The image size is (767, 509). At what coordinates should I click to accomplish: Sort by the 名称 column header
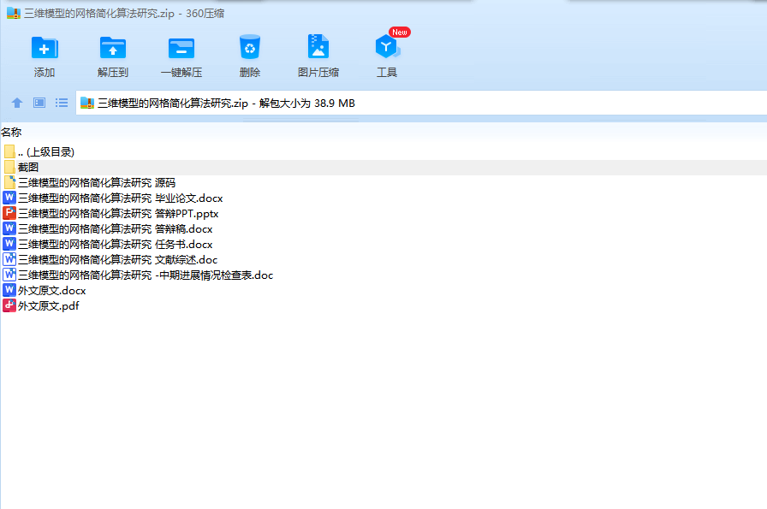pyautogui.click(x=11, y=132)
